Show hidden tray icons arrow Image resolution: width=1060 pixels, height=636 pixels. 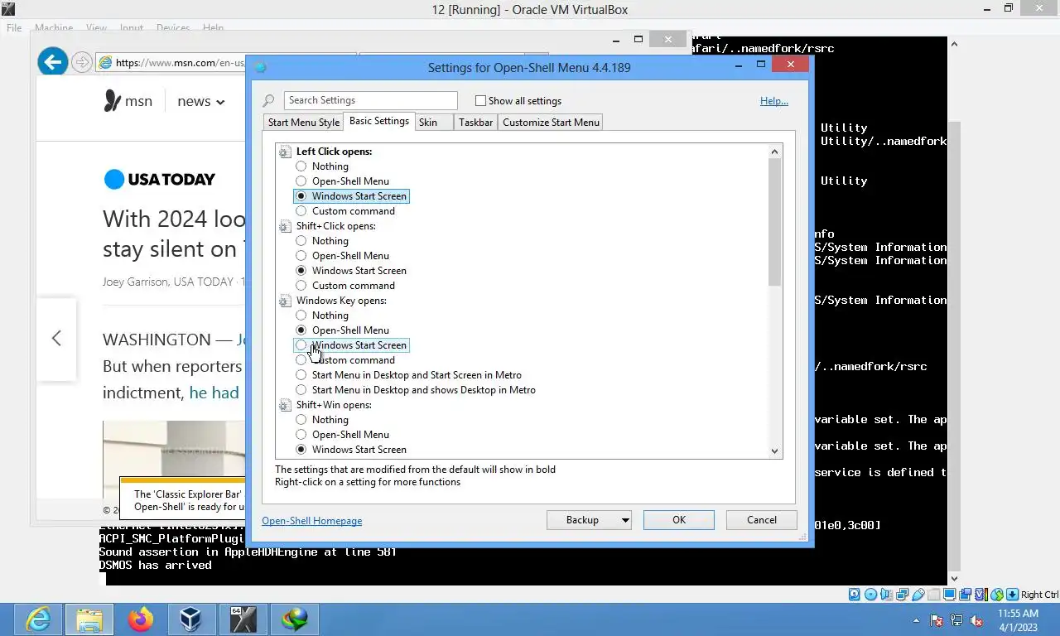[916, 620]
